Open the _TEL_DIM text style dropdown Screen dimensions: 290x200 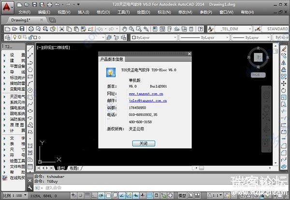(x=250, y=29)
